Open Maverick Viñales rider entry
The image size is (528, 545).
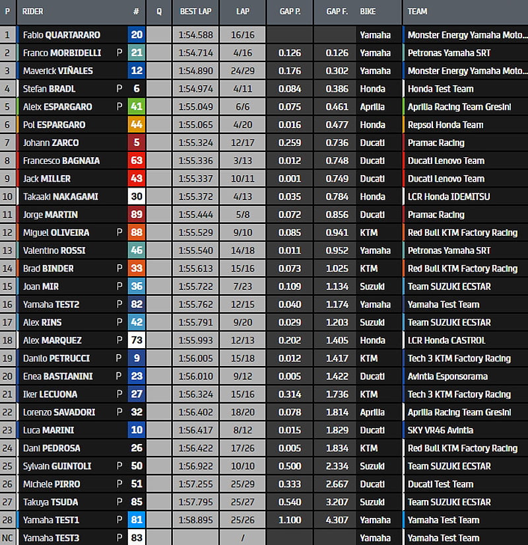coord(57,71)
